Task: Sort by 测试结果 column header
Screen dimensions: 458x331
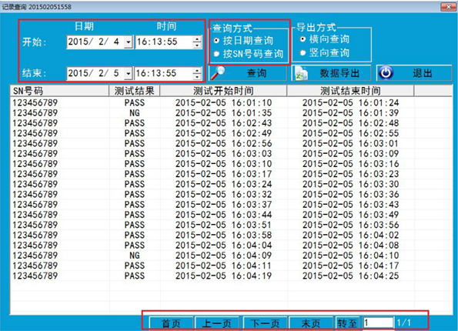Action: (135, 91)
